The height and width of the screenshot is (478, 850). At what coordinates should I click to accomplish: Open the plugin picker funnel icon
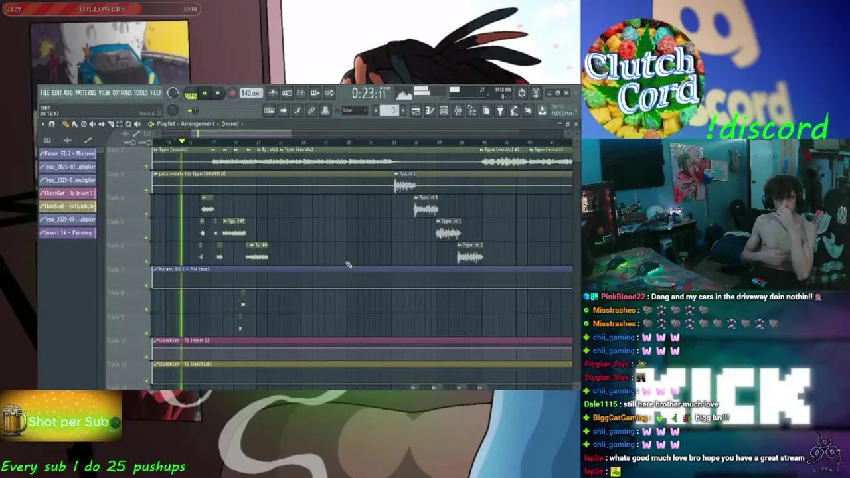(499, 110)
